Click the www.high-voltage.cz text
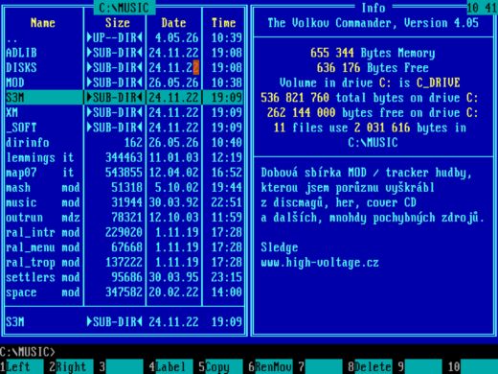Viewport: 498px width, 374px height. [x=320, y=263]
